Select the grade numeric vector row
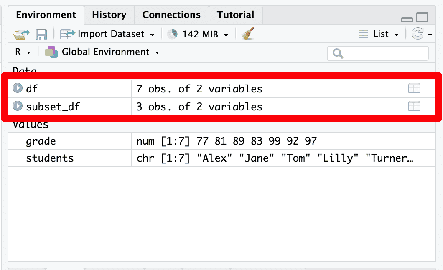Viewport: 443px width, 270px height. click(41, 141)
